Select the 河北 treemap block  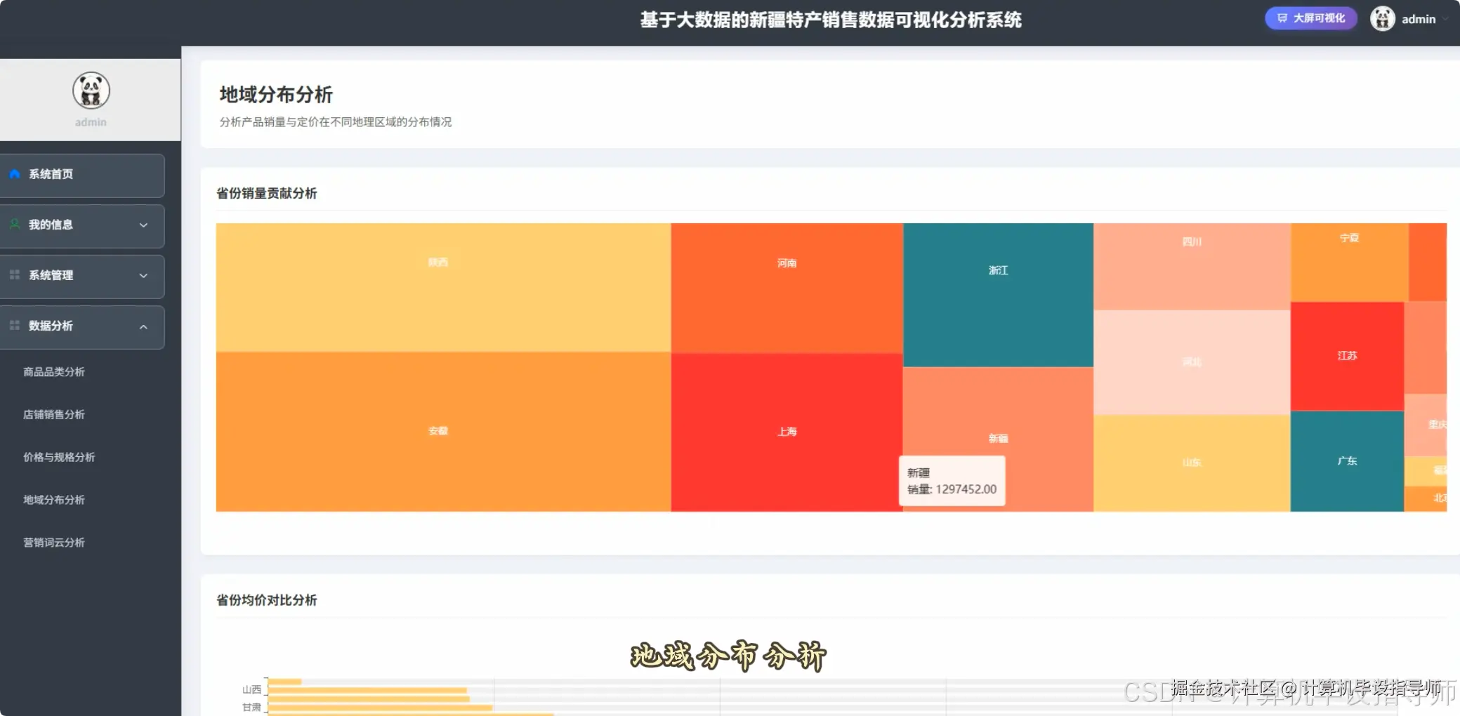point(1192,362)
